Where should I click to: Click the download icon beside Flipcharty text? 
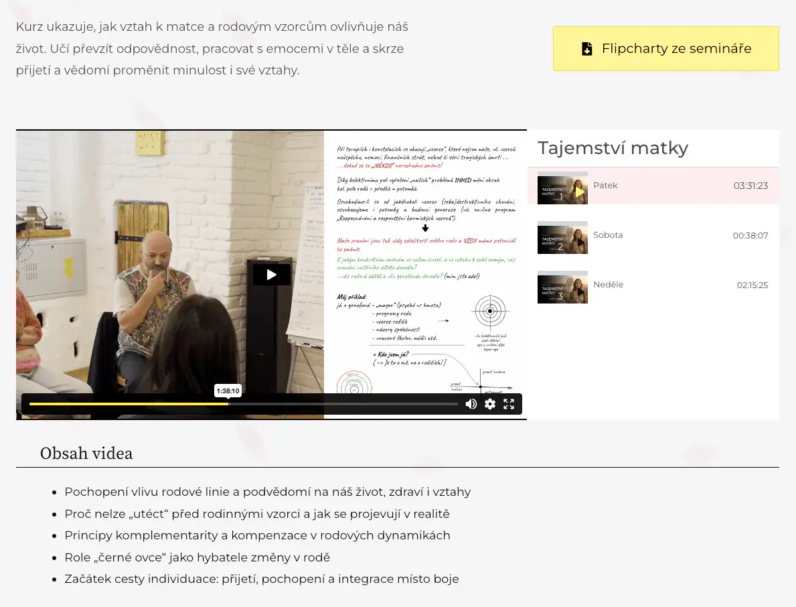coord(587,49)
